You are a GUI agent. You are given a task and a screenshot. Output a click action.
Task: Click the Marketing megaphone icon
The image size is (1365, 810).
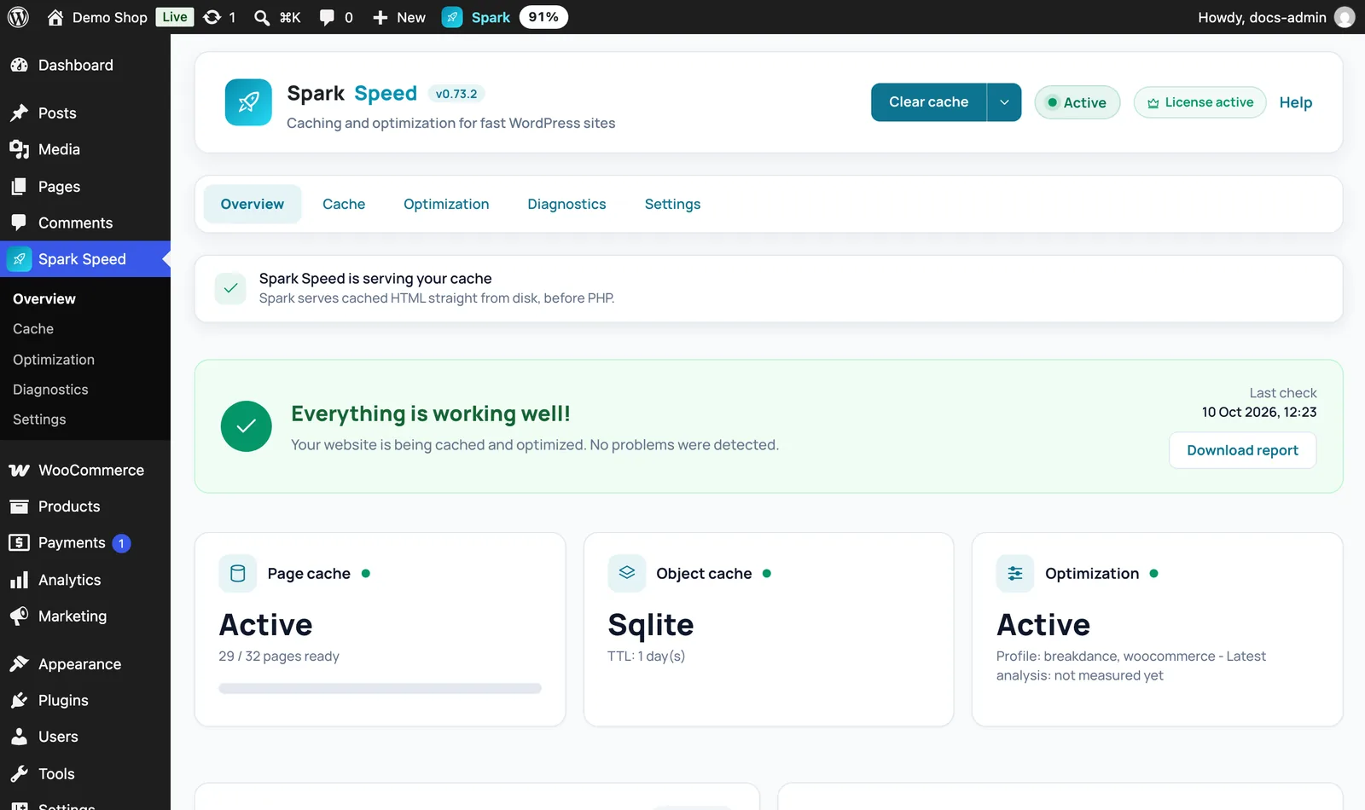pyautogui.click(x=19, y=616)
